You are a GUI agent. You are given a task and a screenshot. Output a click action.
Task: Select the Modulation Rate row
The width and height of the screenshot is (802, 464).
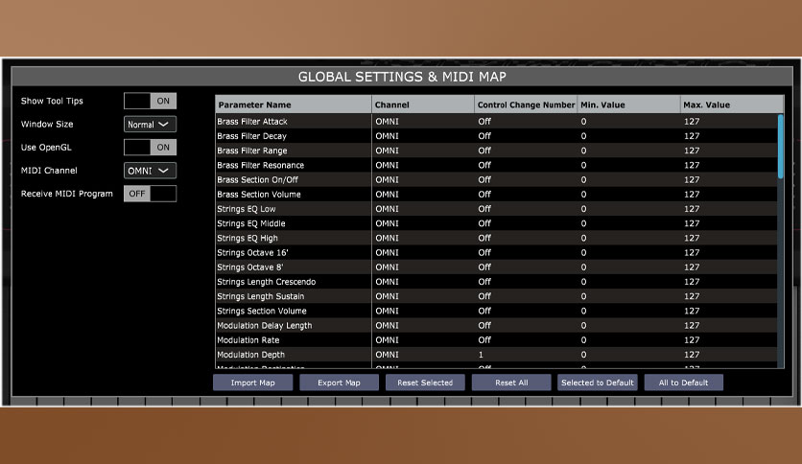496,339
